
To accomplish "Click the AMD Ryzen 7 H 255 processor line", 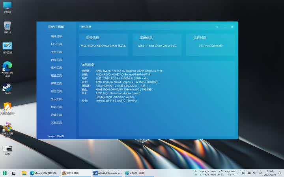I will 129,71.
